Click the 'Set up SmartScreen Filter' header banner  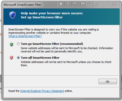click(x=62, y=17)
